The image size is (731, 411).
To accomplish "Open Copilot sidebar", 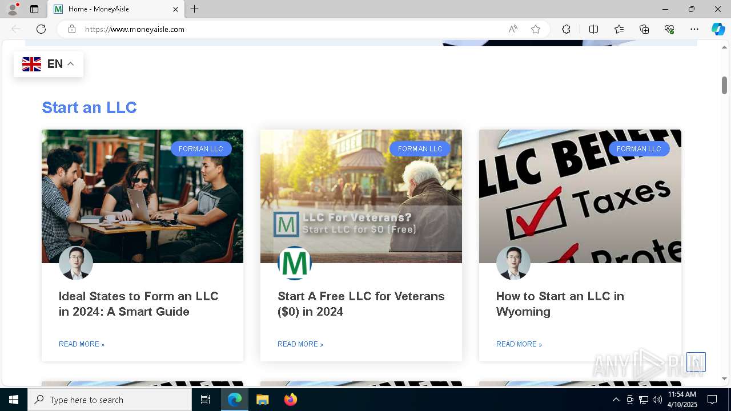I will (718, 29).
